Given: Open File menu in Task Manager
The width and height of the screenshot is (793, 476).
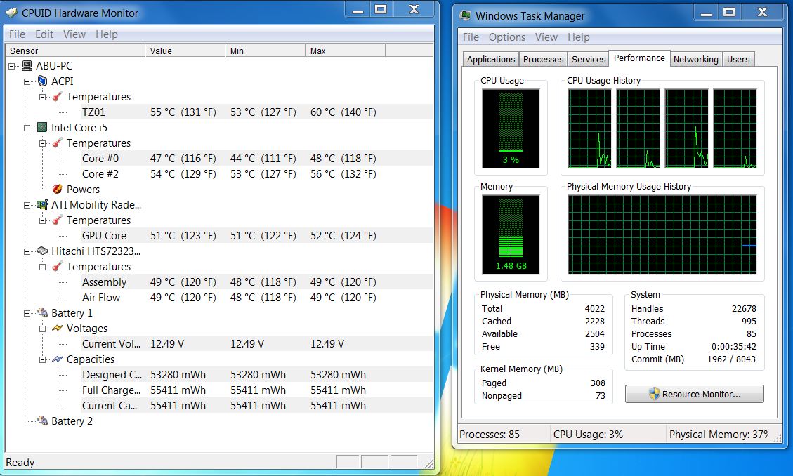Looking at the screenshot, I should (471, 37).
